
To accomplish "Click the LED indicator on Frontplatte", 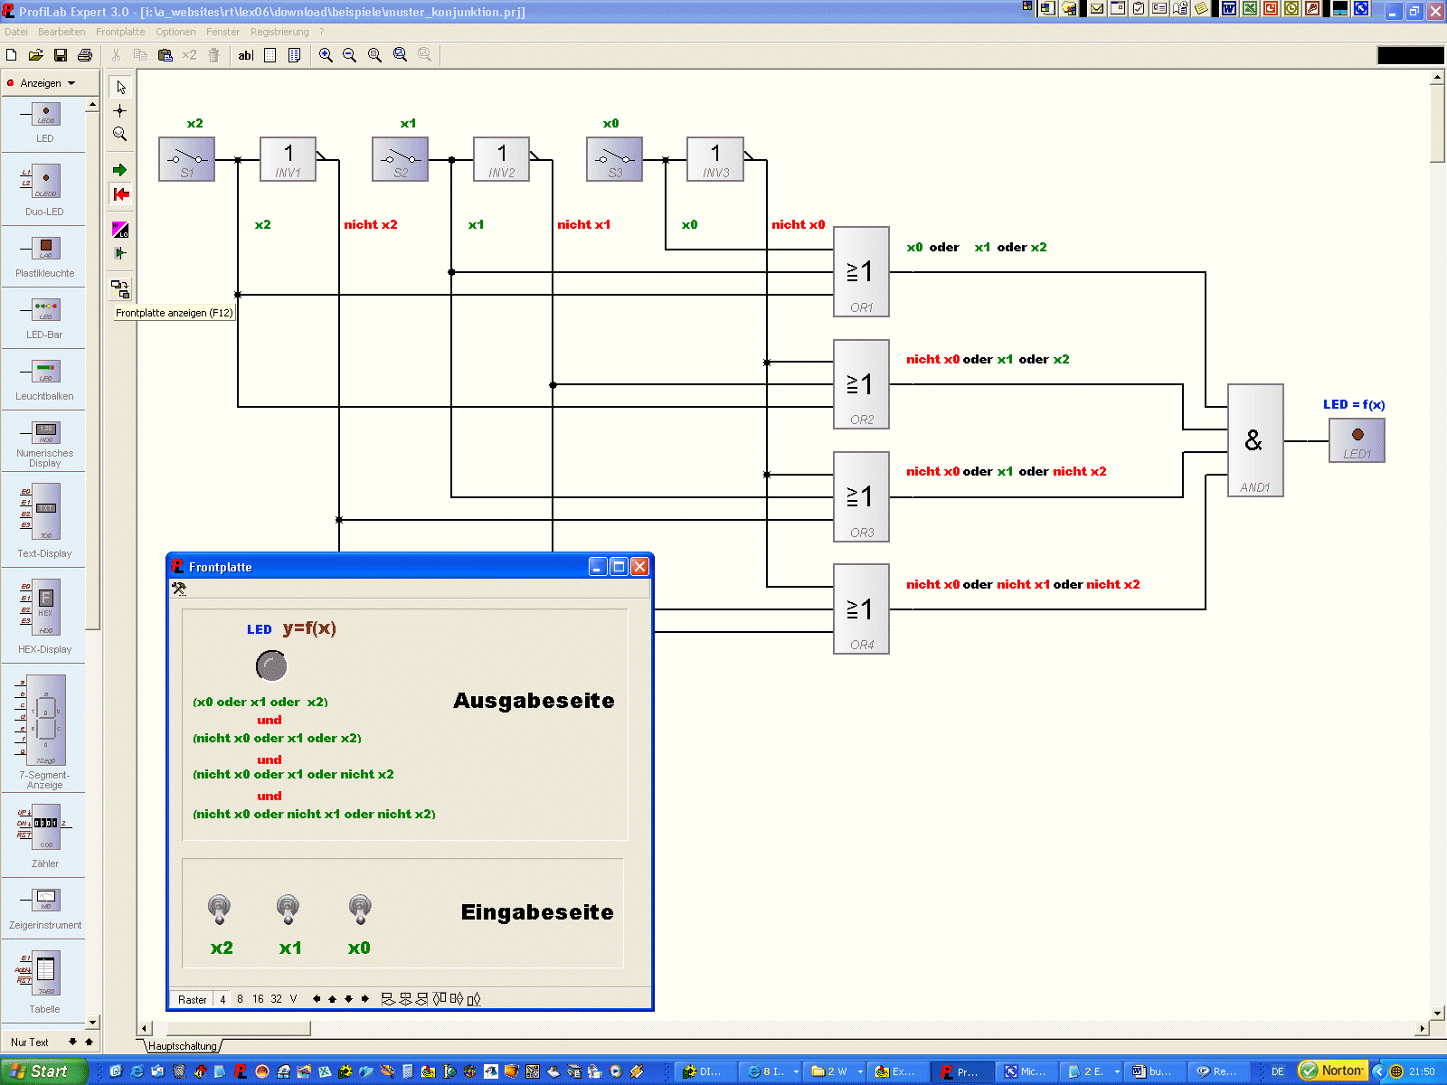I will click(x=271, y=666).
